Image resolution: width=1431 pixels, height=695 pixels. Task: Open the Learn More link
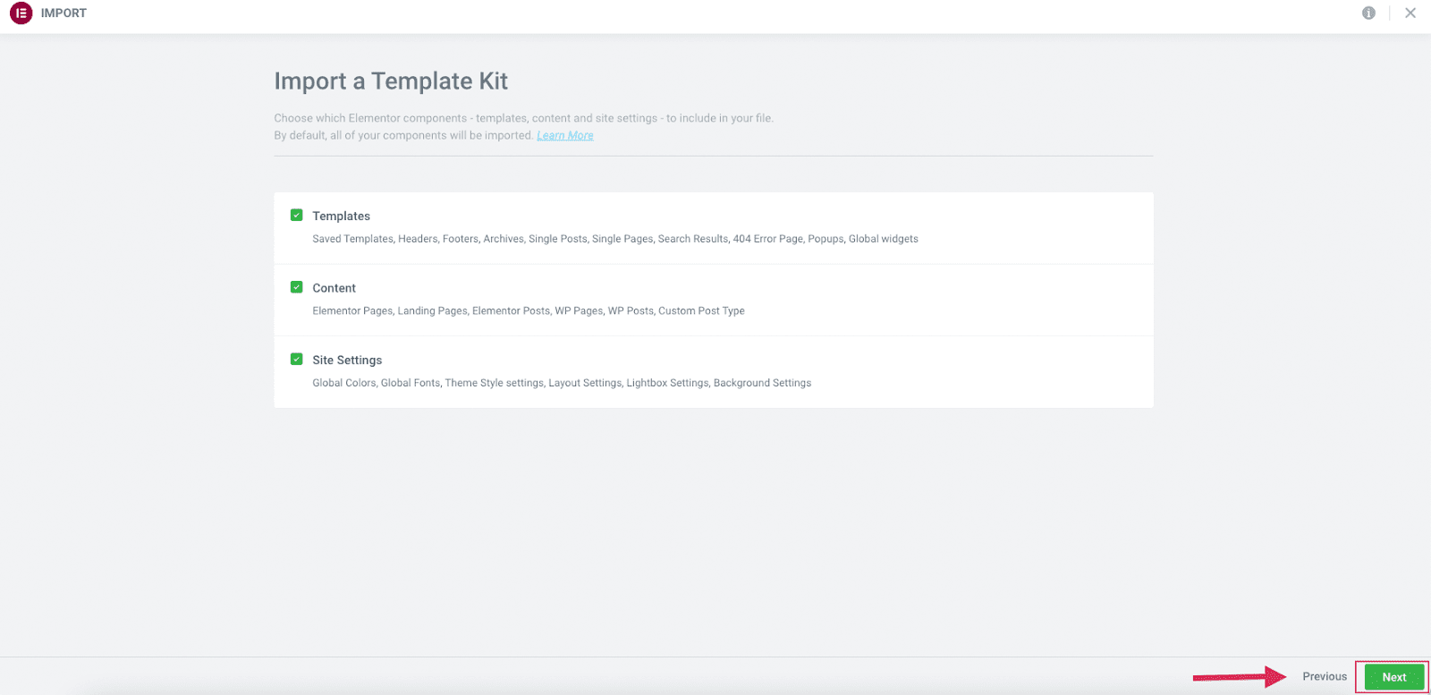[564, 136]
